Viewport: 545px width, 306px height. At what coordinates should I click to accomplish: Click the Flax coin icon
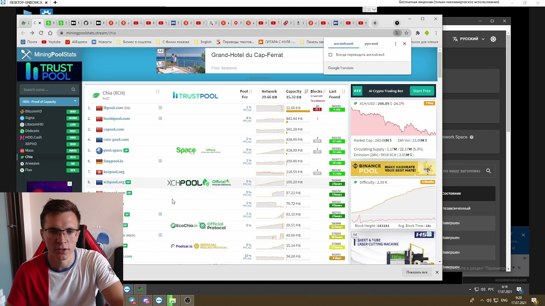tap(22, 170)
